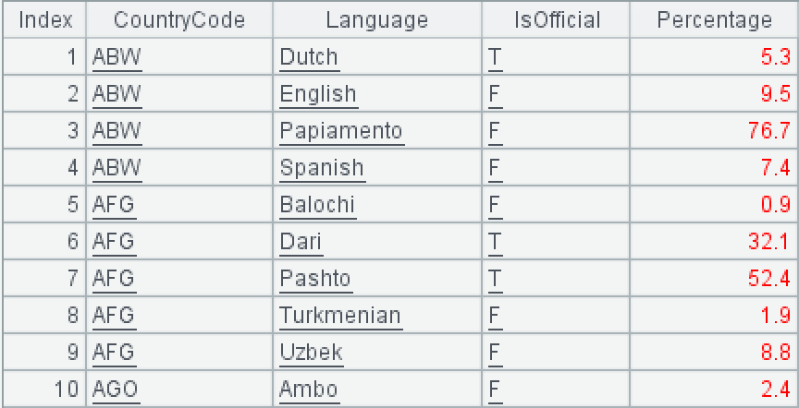Select the Dutch language cell

point(309,57)
